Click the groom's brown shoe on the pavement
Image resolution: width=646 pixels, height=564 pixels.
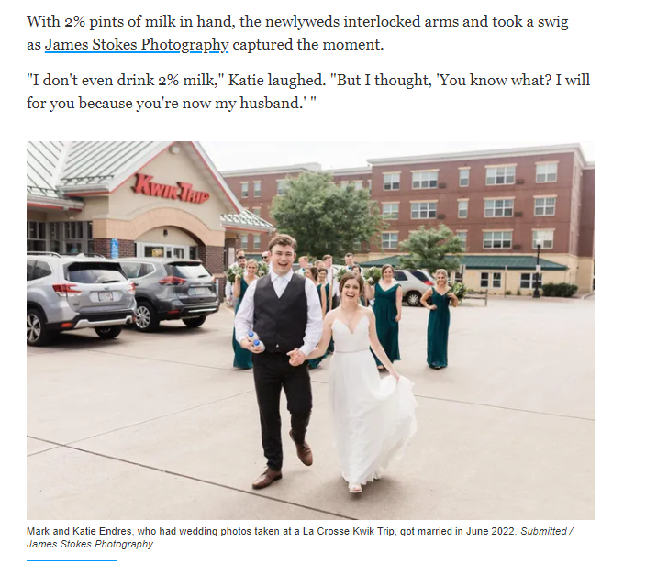click(267, 478)
